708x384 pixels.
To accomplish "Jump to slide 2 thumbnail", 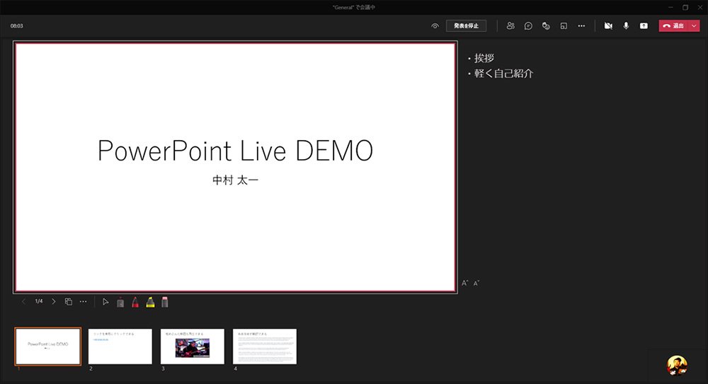I will (120, 346).
